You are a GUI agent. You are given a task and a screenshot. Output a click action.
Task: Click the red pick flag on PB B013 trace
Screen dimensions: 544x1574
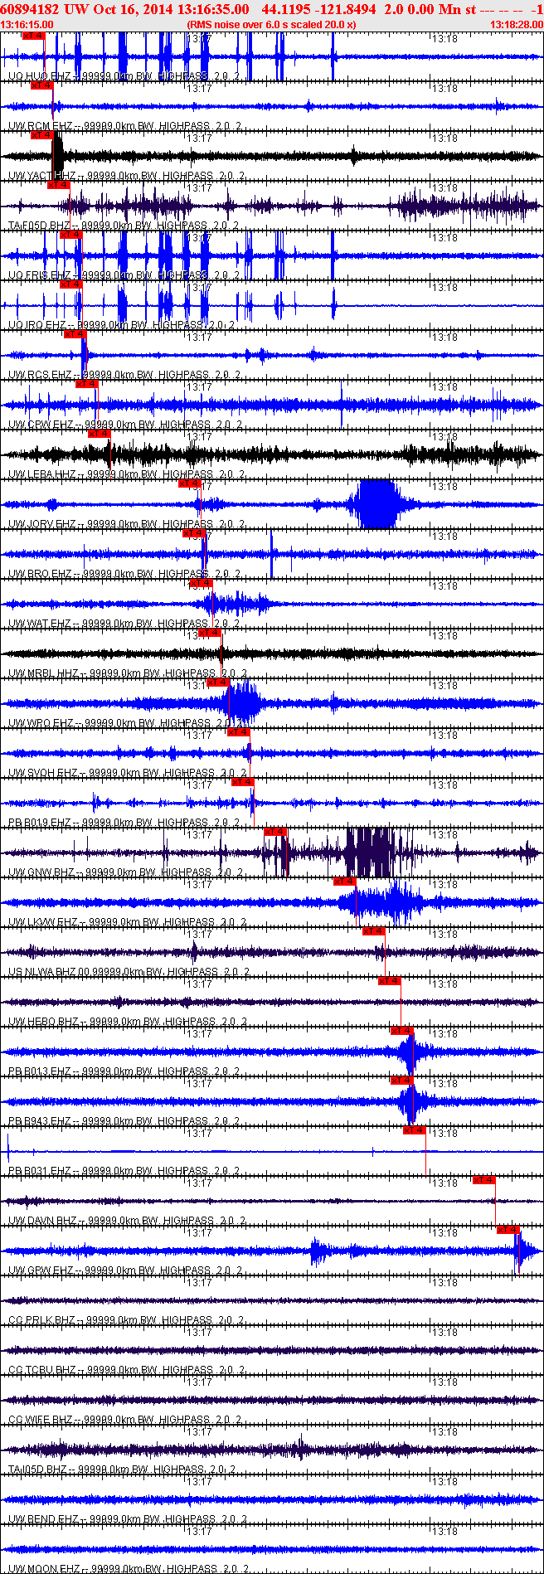point(402,1031)
